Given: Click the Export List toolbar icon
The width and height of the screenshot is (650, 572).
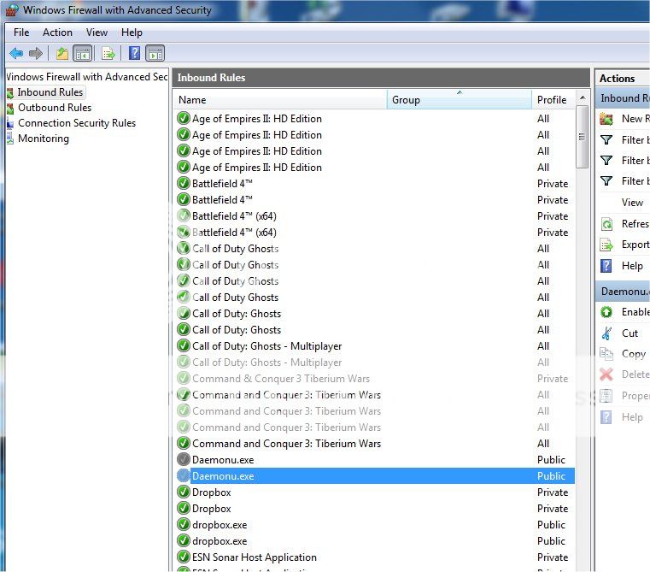Looking at the screenshot, I should pyautogui.click(x=108, y=53).
